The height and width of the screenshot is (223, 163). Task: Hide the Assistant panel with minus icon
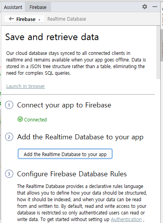coord(155,7)
